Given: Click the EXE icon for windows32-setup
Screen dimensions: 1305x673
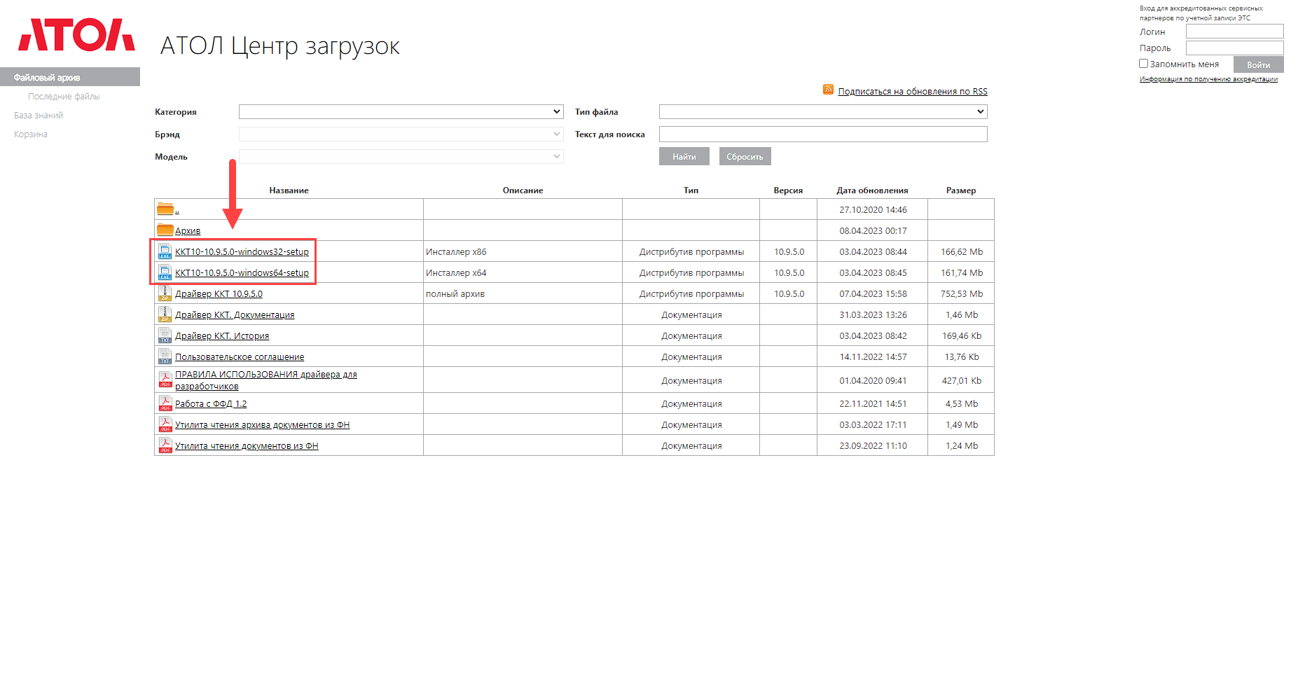Looking at the screenshot, I should coord(165,251).
